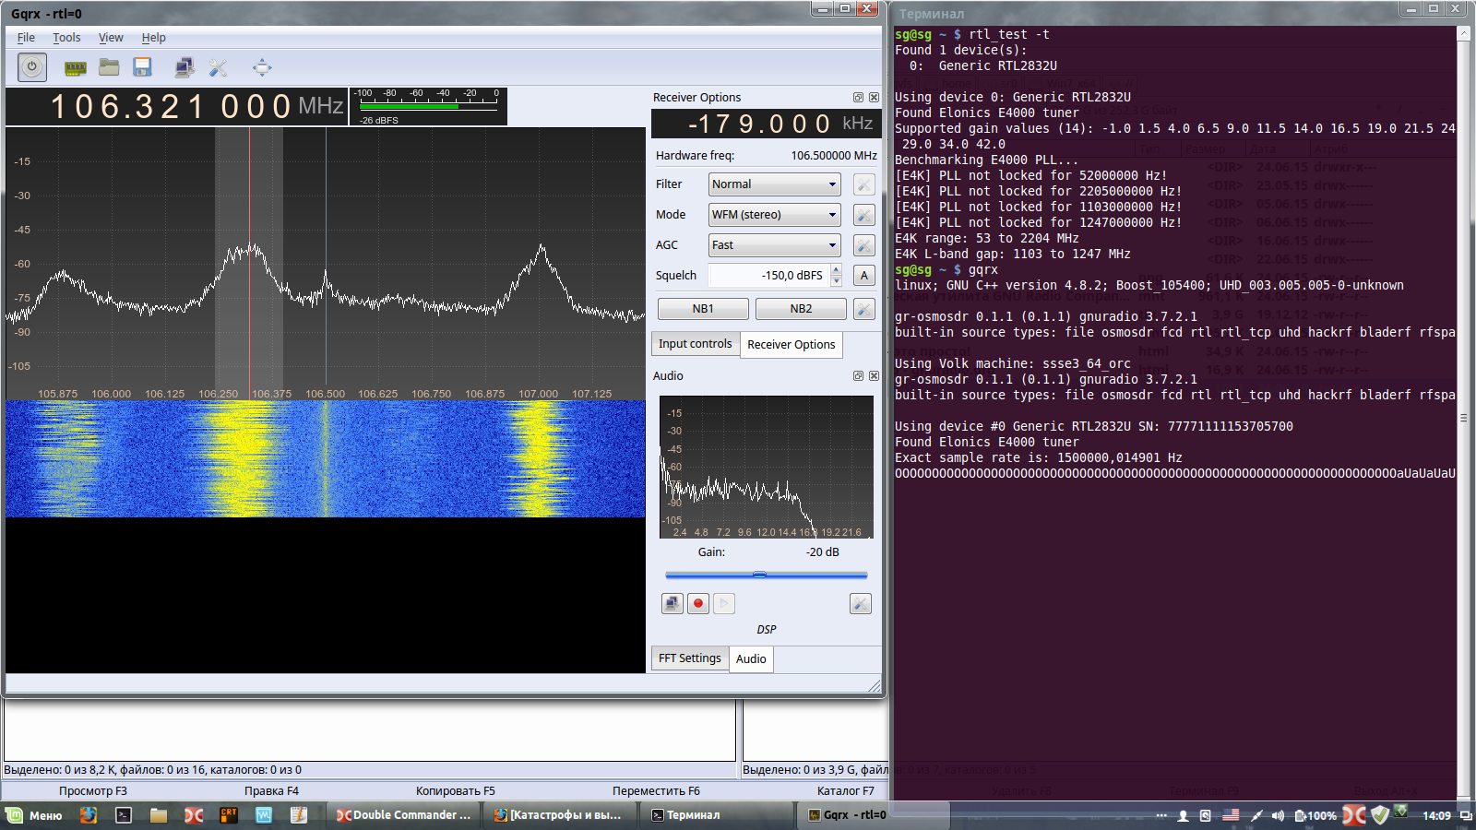This screenshot has height=830, width=1476.
Task: Click the audio Gain slider handle
Action: click(759, 575)
